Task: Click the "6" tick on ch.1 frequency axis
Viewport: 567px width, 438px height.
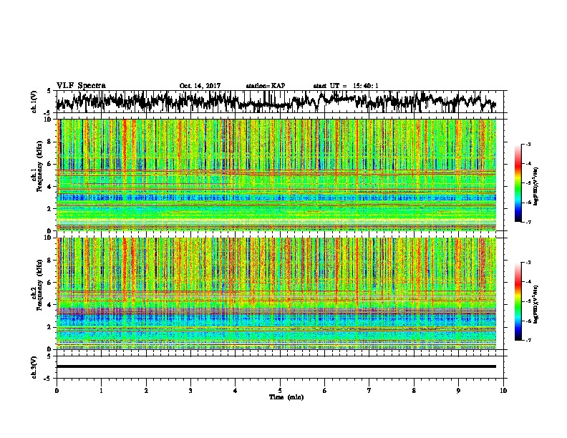Action: 50,165
